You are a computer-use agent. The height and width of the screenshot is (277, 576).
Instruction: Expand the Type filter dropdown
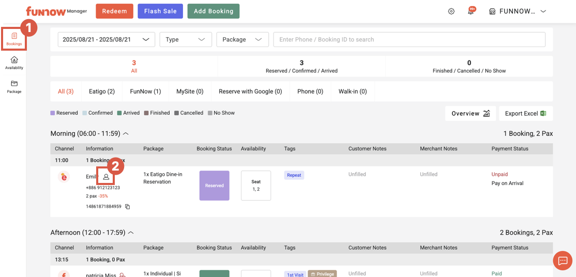[x=186, y=39]
